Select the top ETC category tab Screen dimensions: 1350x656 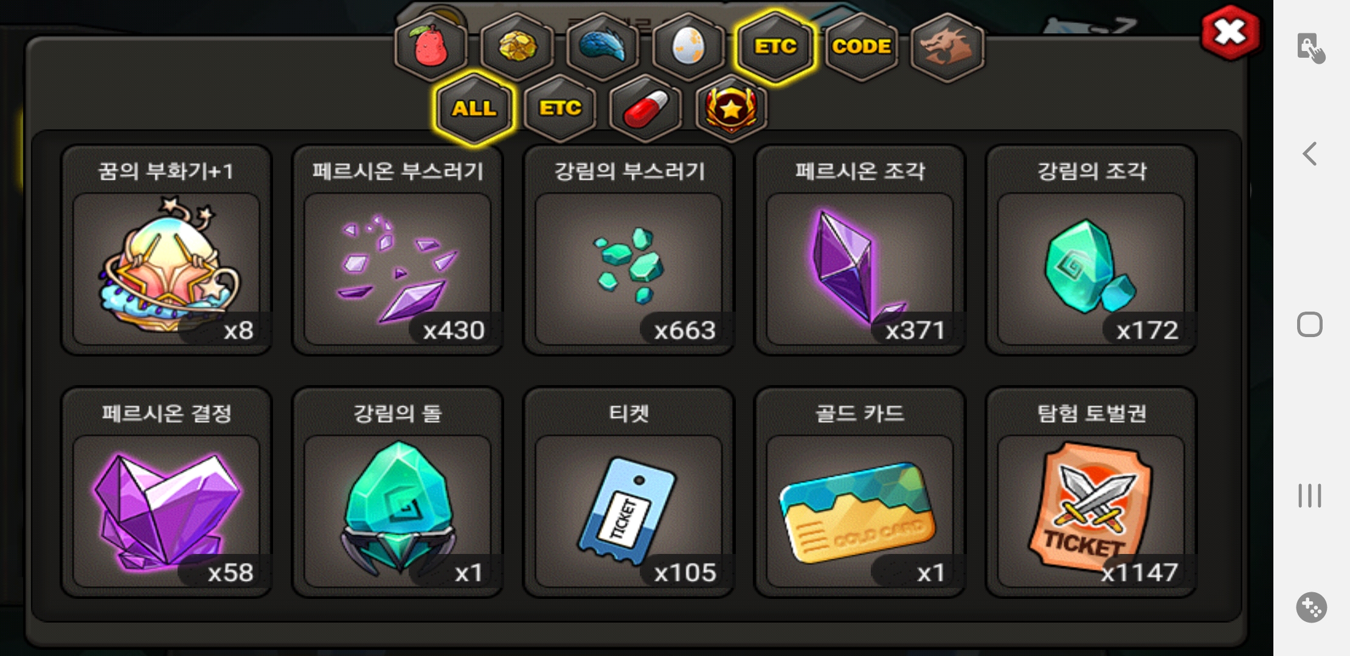pos(775,47)
